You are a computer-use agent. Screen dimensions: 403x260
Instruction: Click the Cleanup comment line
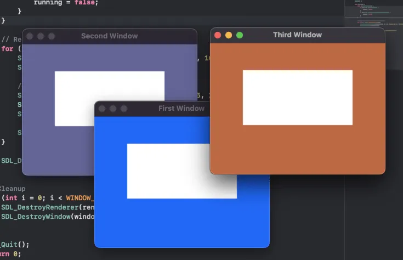pyautogui.click(x=13, y=189)
